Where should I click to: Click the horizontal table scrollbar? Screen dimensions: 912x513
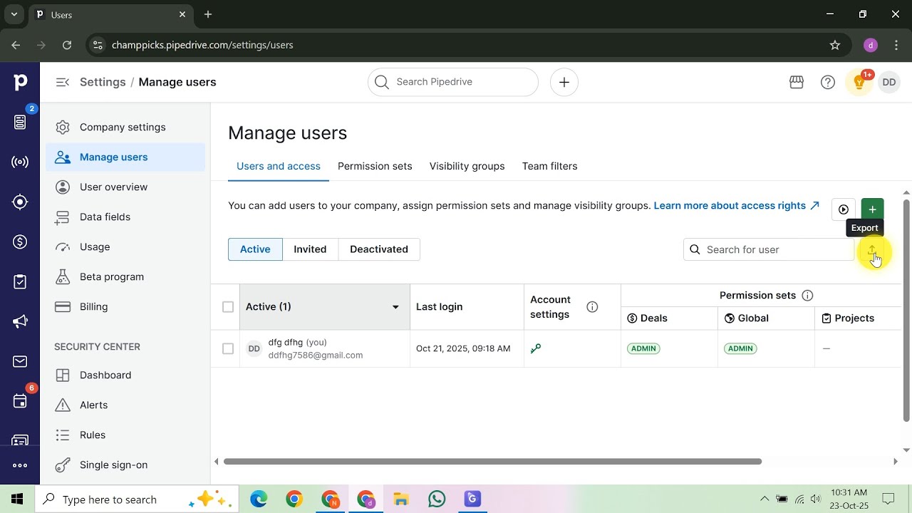click(492, 462)
